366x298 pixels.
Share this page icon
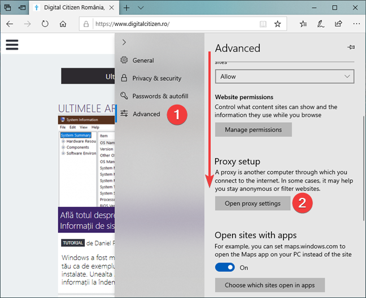[338, 24]
